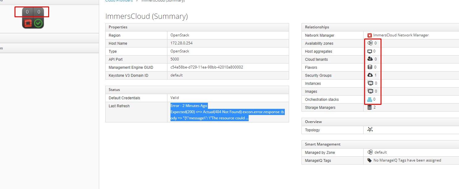Open the Cloud tenants relationship row

380,60
